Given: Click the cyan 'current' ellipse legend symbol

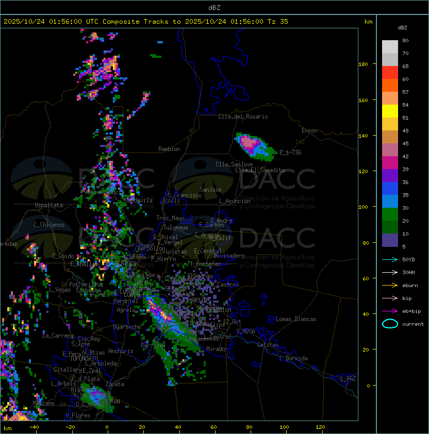Looking at the screenshot, I should coord(390,324).
